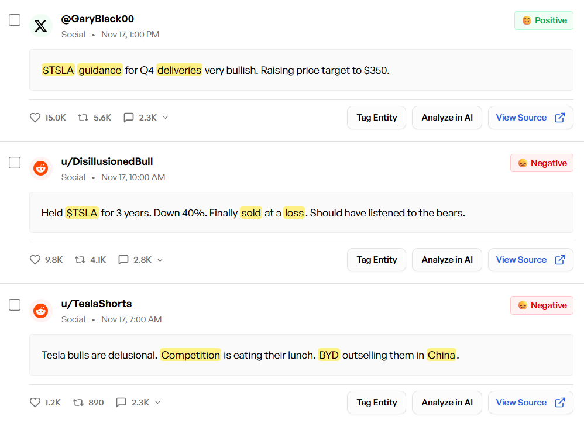Click the repost icon showing 890
Image resolution: width=584 pixels, height=423 pixels.
78,403
